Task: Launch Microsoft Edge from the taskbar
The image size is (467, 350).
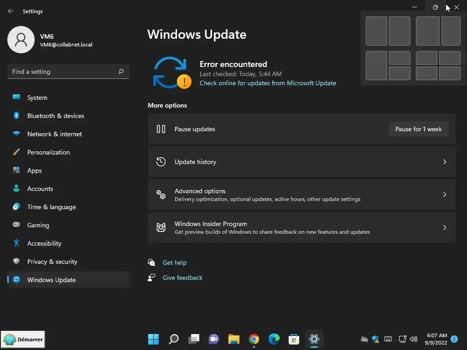Action: click(274, 339)
